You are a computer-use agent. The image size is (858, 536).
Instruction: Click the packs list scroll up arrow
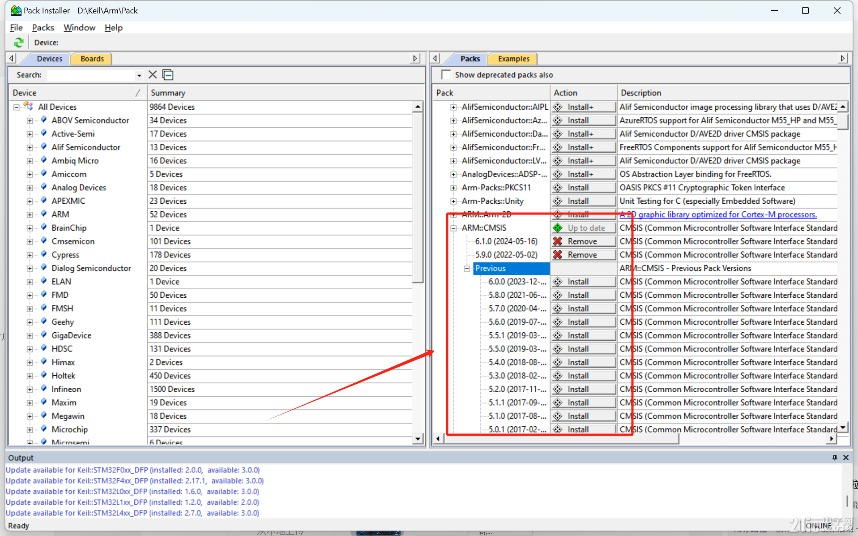[x=843, y=107]
